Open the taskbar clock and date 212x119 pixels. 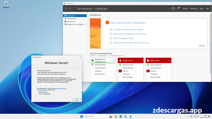tap(204, 116)
